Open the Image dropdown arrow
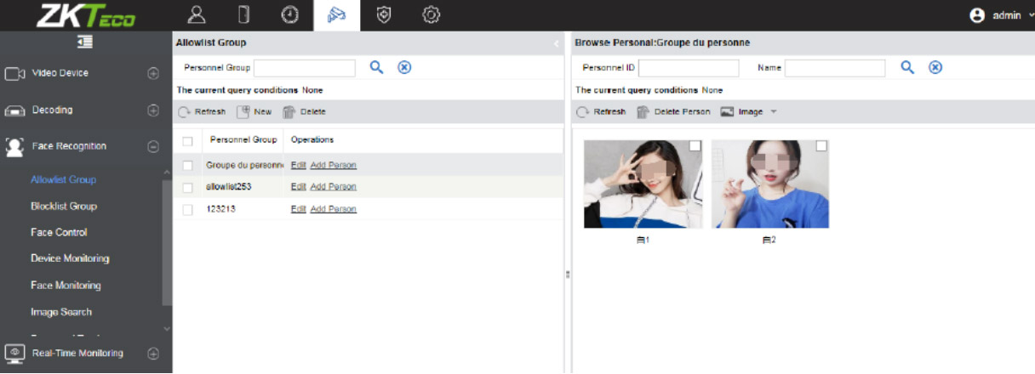 click(774, 112)
